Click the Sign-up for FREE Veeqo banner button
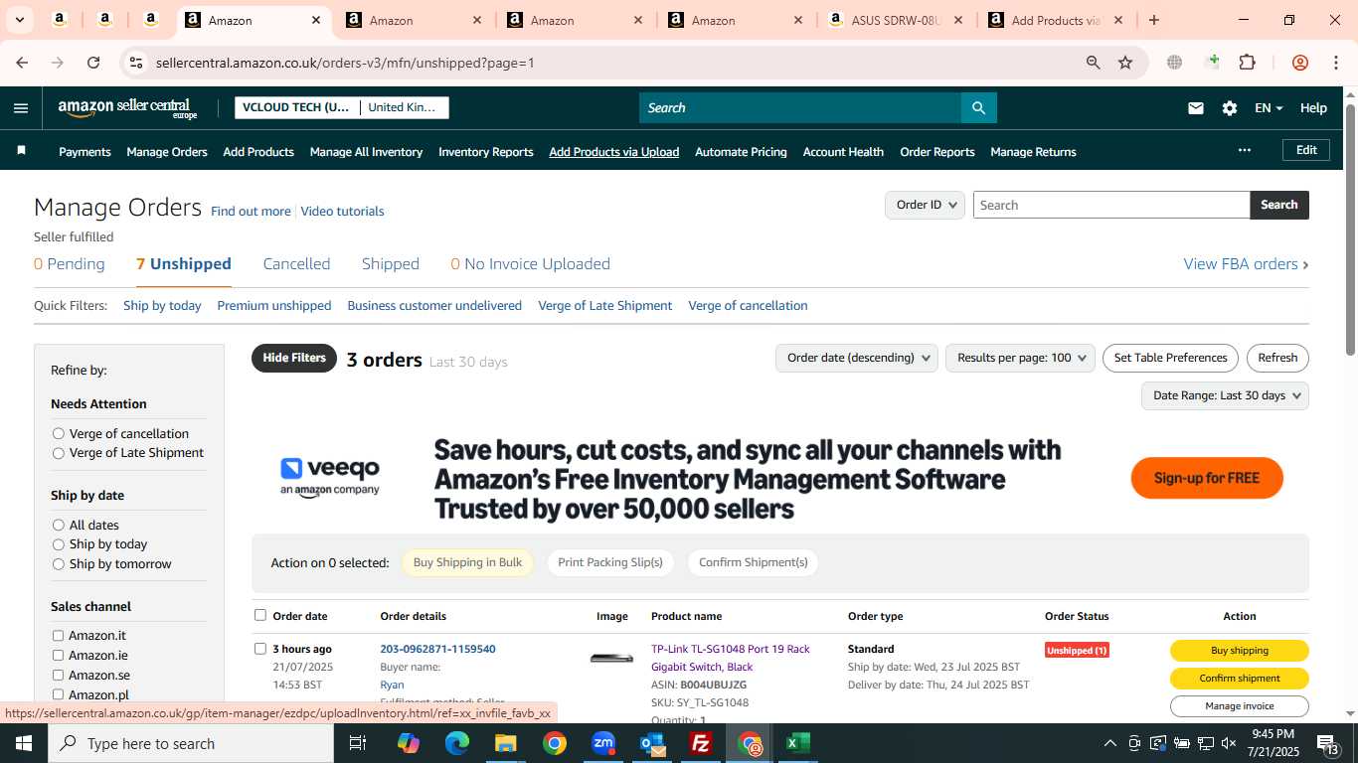 pos(1207,478)
